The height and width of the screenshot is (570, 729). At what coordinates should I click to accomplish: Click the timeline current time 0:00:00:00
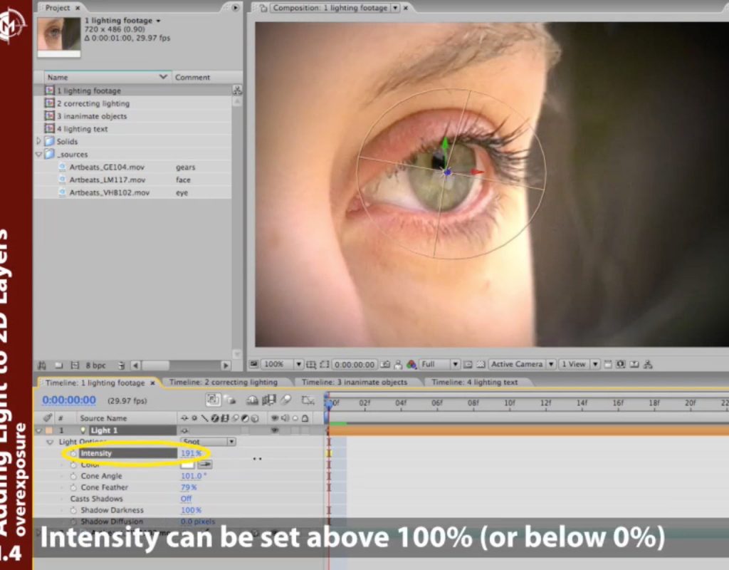pyautogui.click(x=69, y=400)
